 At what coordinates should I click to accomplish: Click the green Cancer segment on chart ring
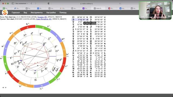(43, 28)
